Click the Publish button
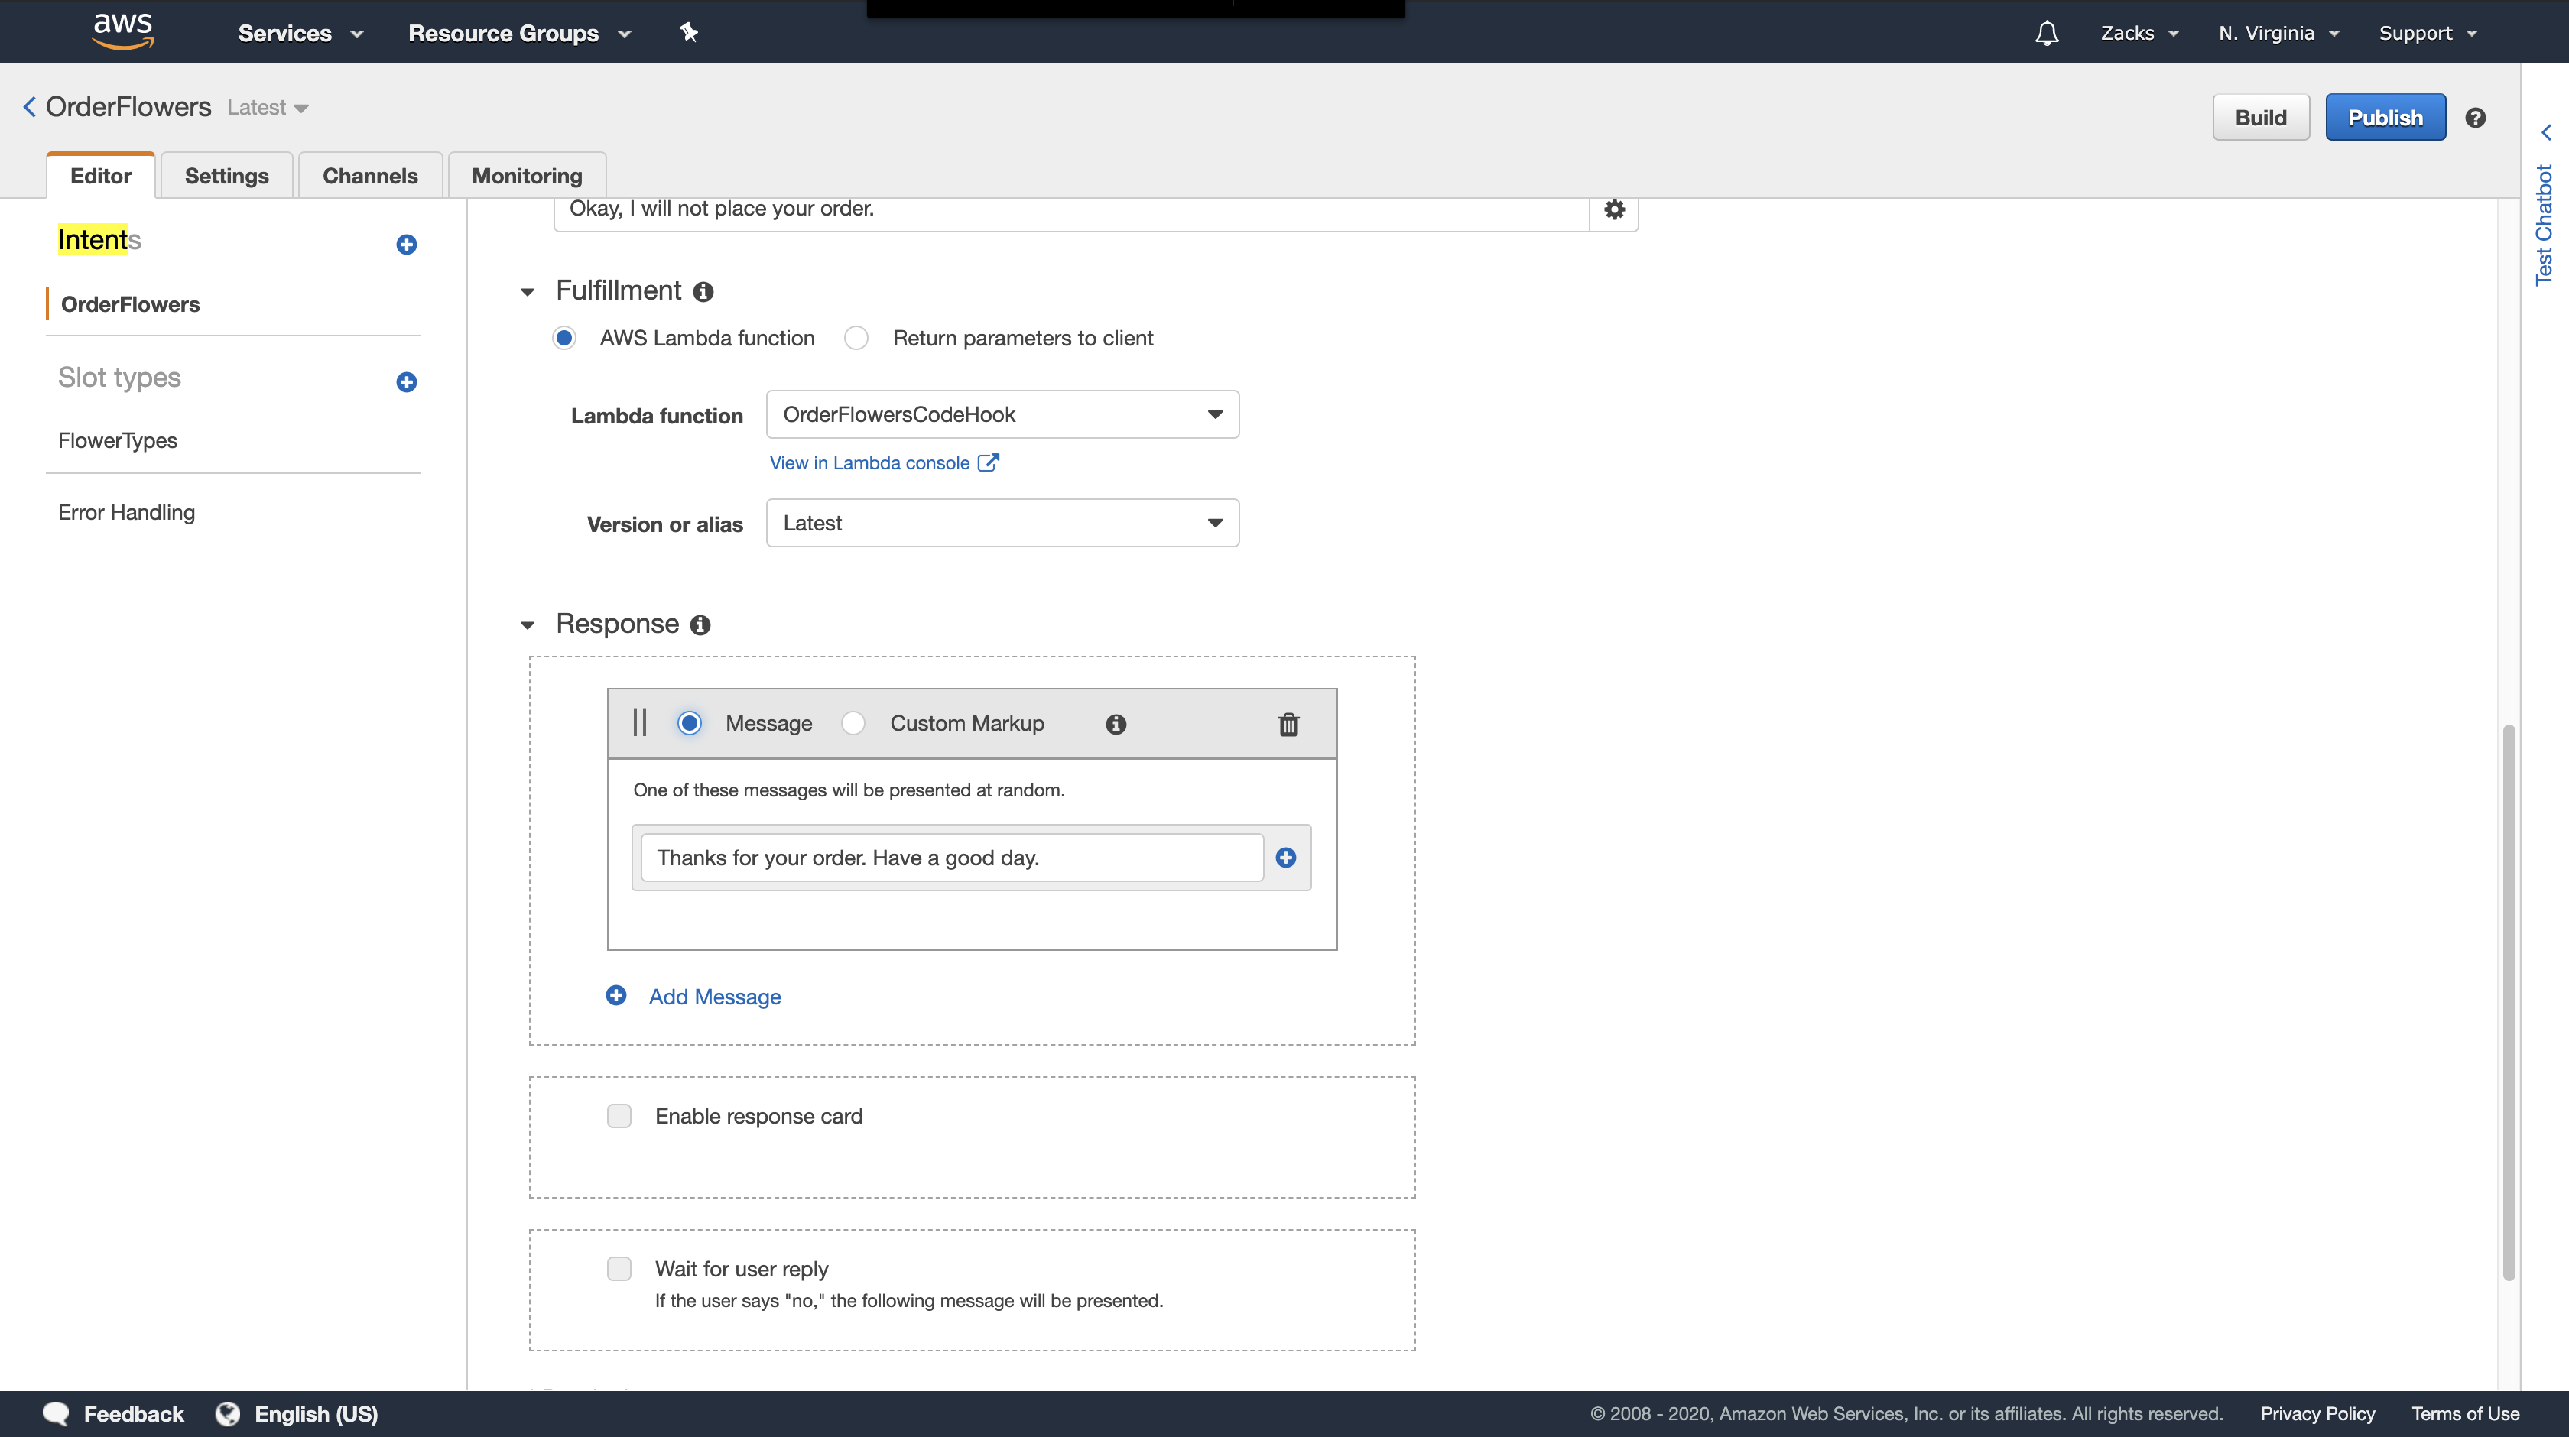 pyautogui.click(x=2385, y=118)
